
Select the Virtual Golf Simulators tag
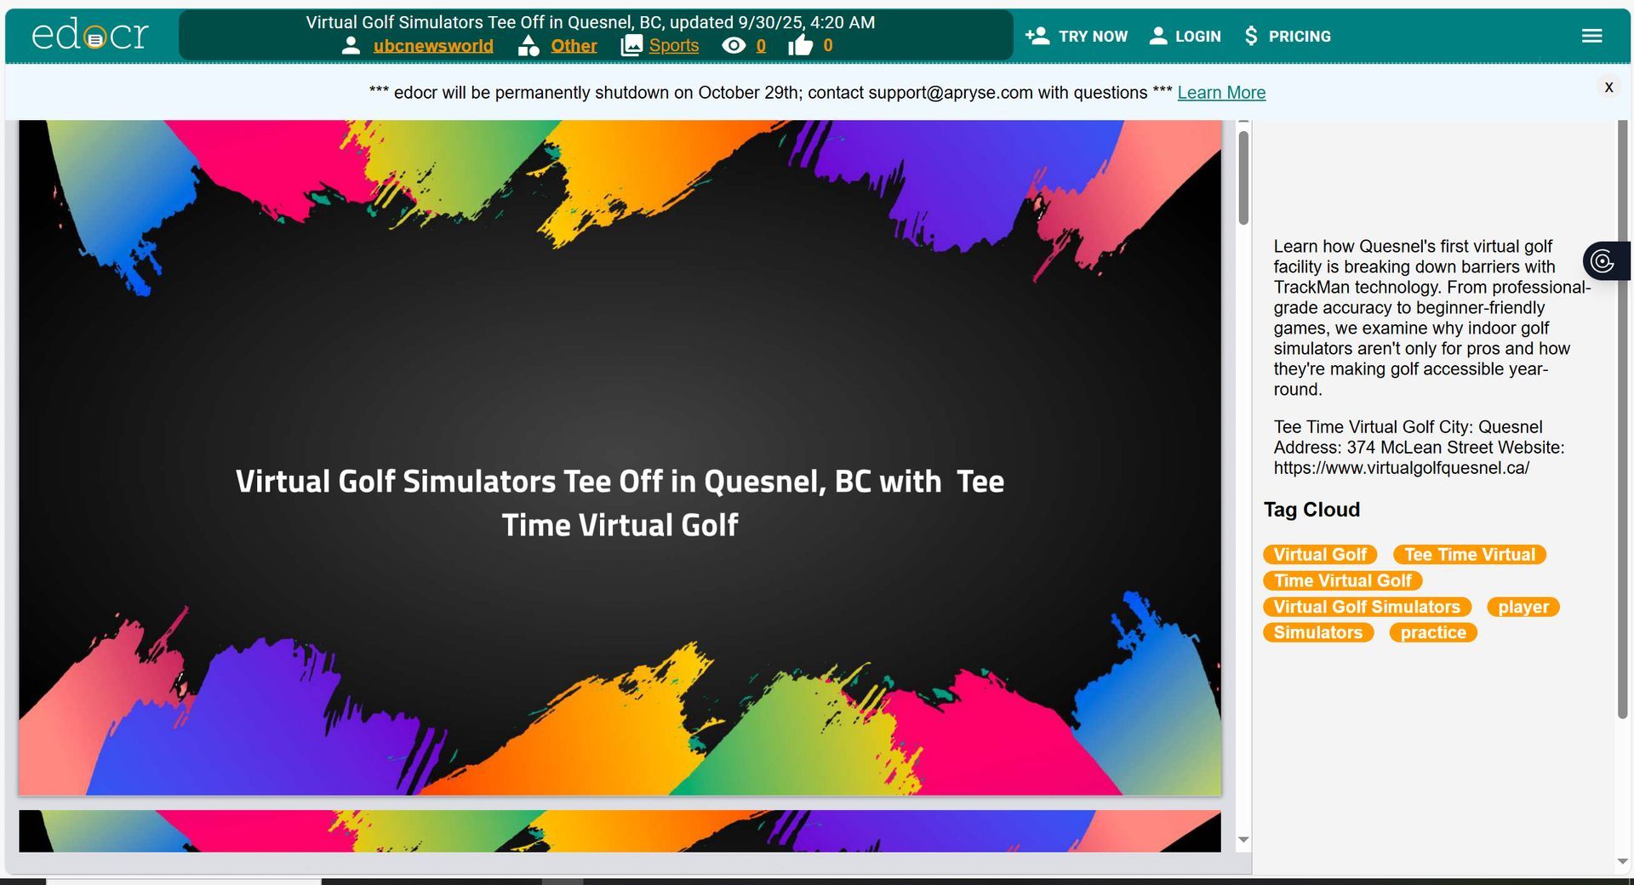[1367, 608]
